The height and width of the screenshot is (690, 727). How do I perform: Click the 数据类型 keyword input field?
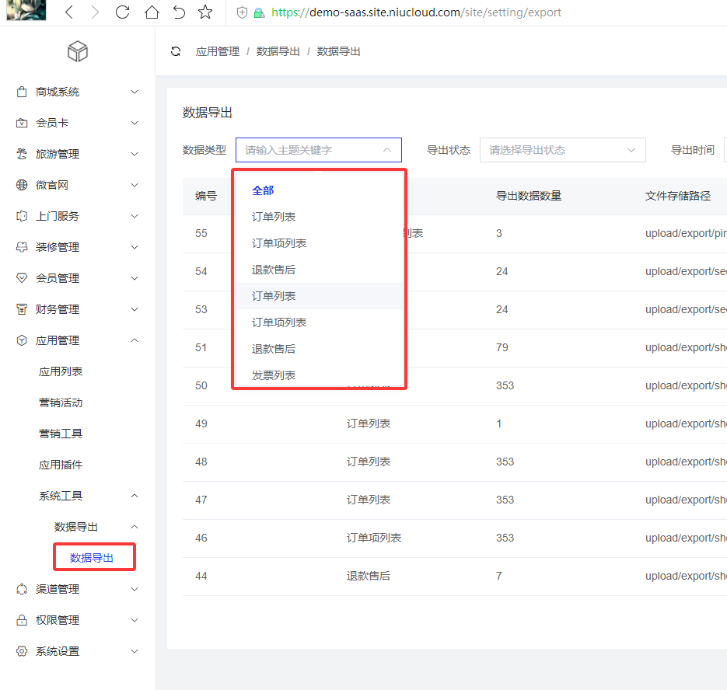[x=311, y=150]
